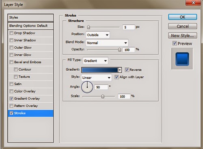Uncheck the Stroke checkbox
The width and height of the screenshot is (203, 149).
tap(11, 113)
